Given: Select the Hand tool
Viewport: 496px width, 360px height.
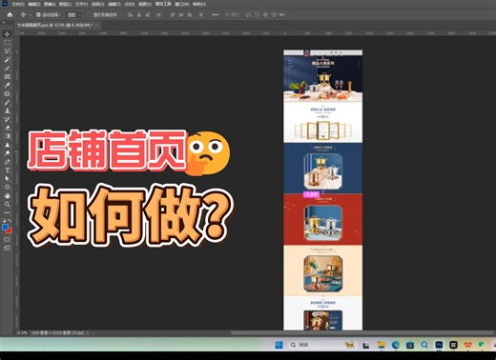Looking at the screenshot, I should click(x=7, y=196).
